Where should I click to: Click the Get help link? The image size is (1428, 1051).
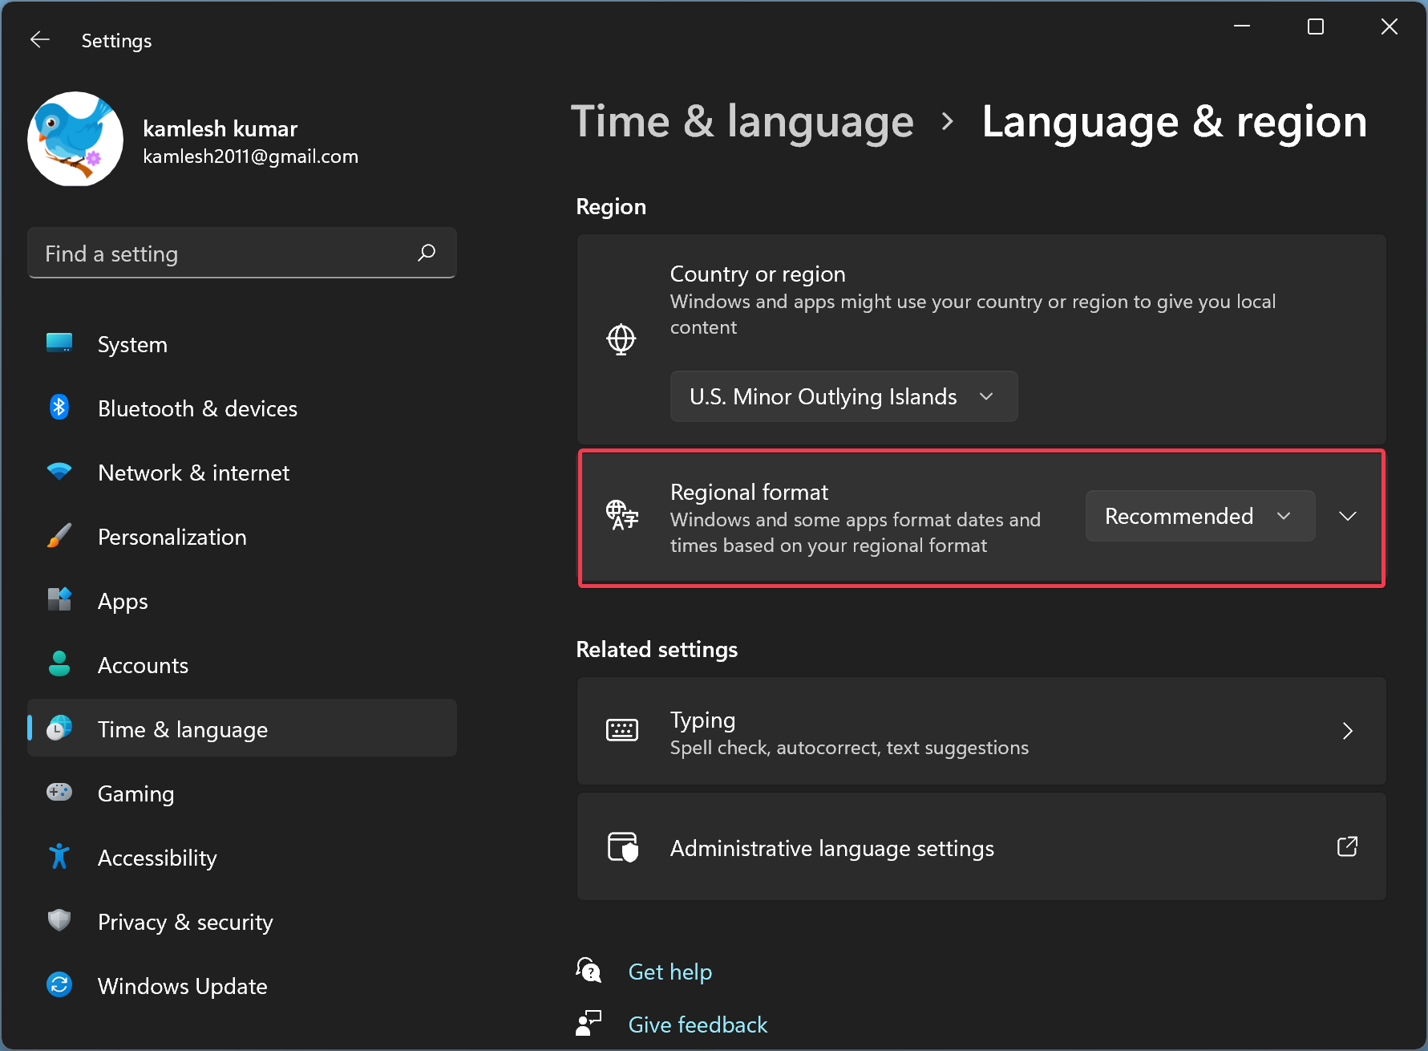pyautogui.click(x=670, y=972)
